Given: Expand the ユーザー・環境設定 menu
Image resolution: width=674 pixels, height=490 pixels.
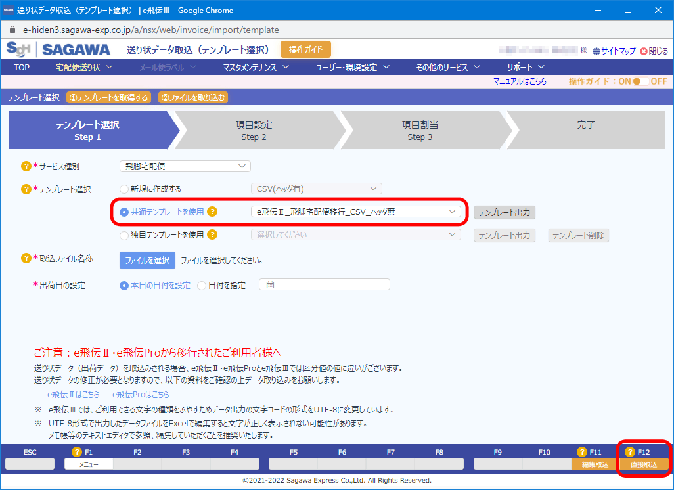Looking at the screenshot, I should pyautogui.click(x=353, y=67).
